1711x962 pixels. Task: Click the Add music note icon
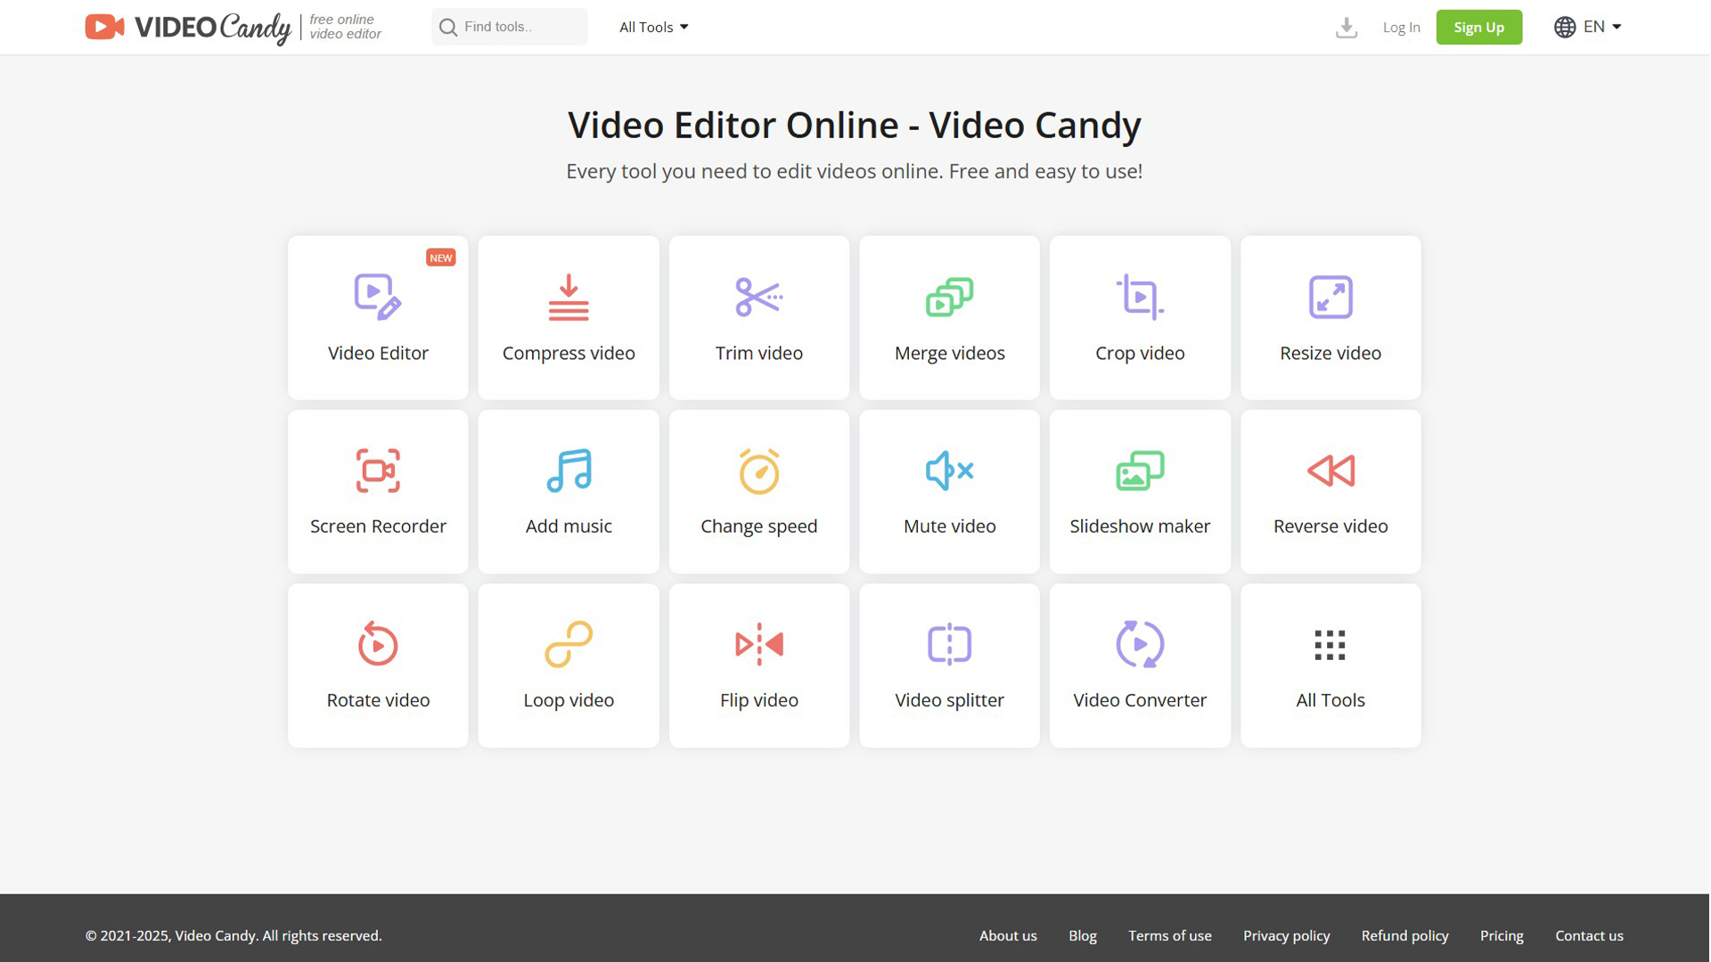pos(569,470)
